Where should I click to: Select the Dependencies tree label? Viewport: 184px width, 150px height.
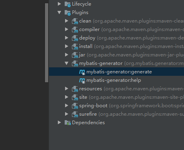(88, 123)
